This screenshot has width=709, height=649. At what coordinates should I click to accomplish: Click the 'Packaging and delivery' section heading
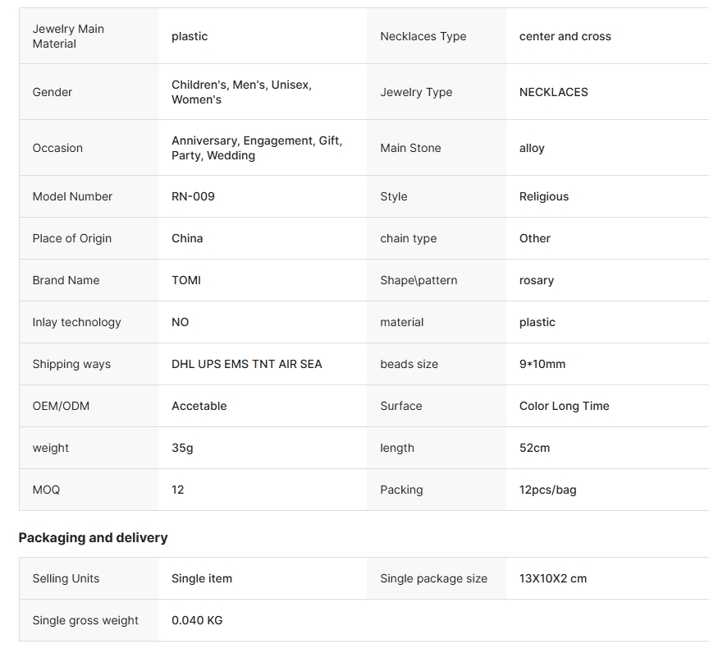click(x=93, y=537)
